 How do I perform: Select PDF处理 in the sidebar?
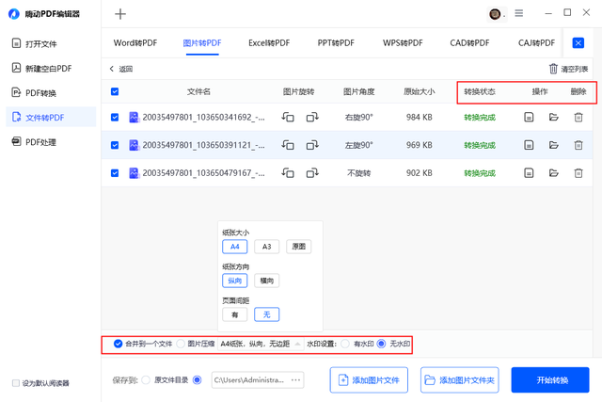click(51, 142)
